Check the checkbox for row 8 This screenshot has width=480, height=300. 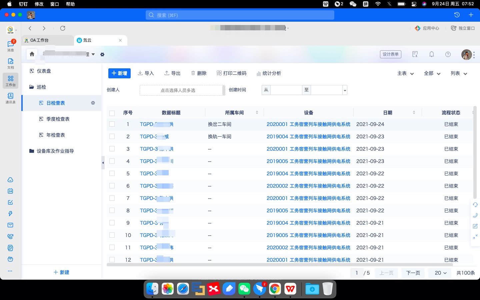112,210
